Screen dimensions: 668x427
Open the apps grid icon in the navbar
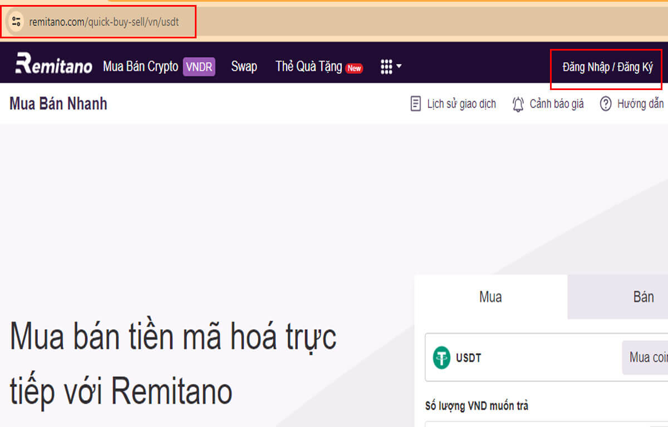385,66
